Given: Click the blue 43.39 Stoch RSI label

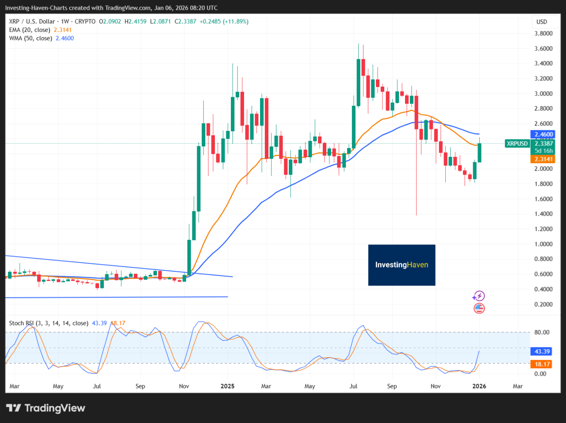Looking at the screenshot, I should [542, 351].
